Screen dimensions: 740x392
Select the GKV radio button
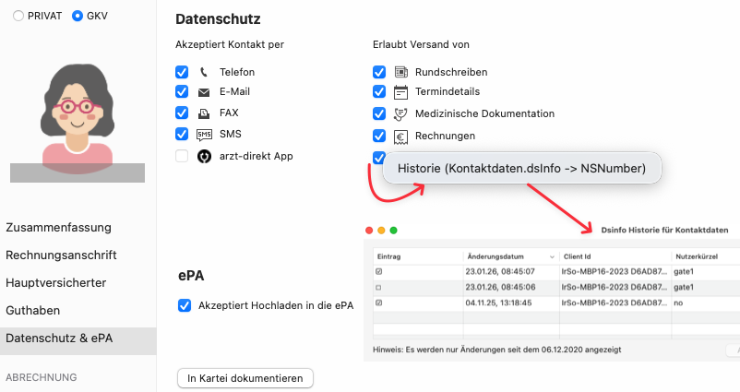[77, 16]
